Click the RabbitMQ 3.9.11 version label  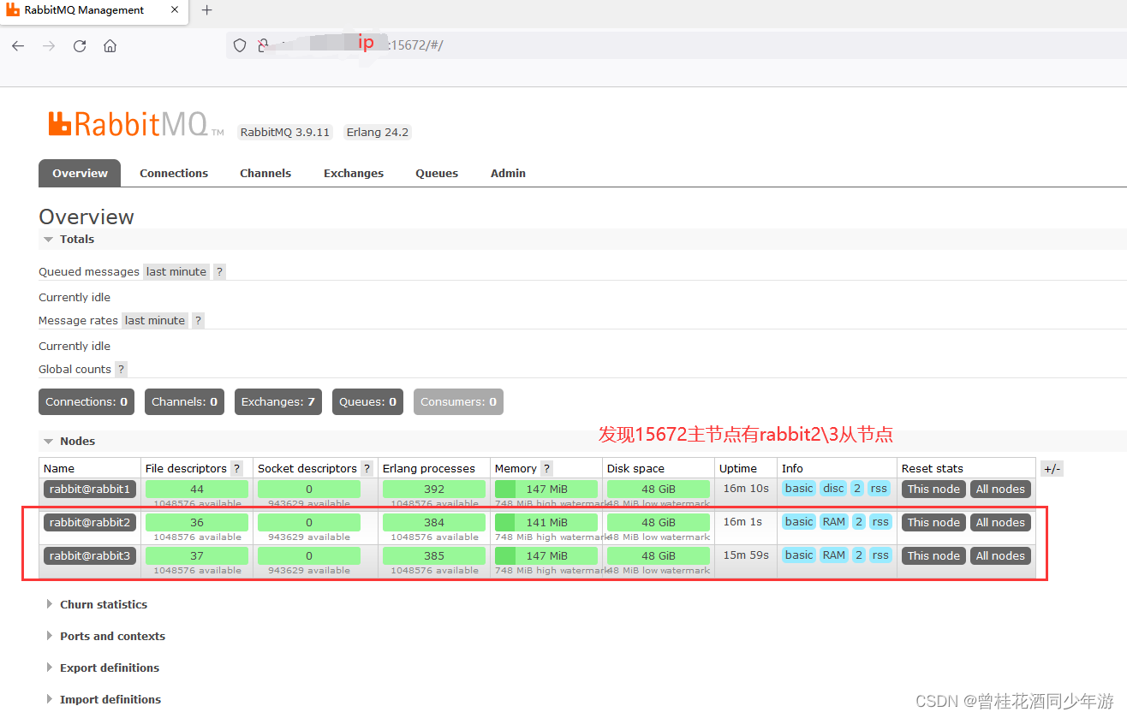coord(285,132)
